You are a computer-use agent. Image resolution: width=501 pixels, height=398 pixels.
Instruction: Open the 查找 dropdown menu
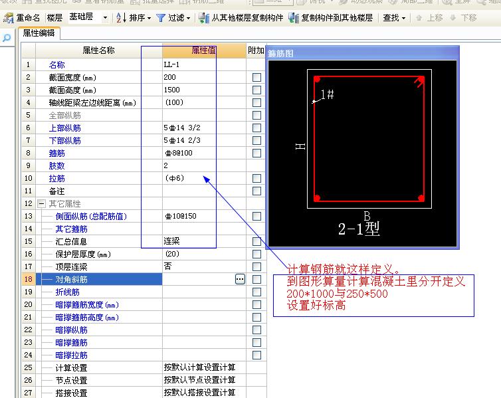(x=394, y=18)
